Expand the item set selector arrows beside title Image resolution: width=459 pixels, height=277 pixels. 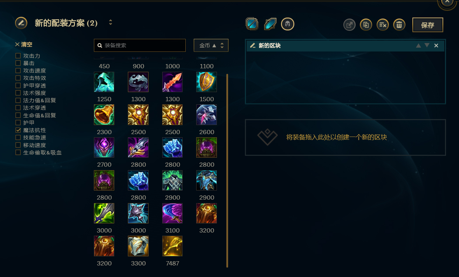click(111, 22)
